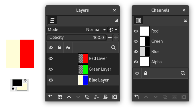Click the Green channel label
Viewport: 195px width, 108px height.
click(x=157, y=41)
